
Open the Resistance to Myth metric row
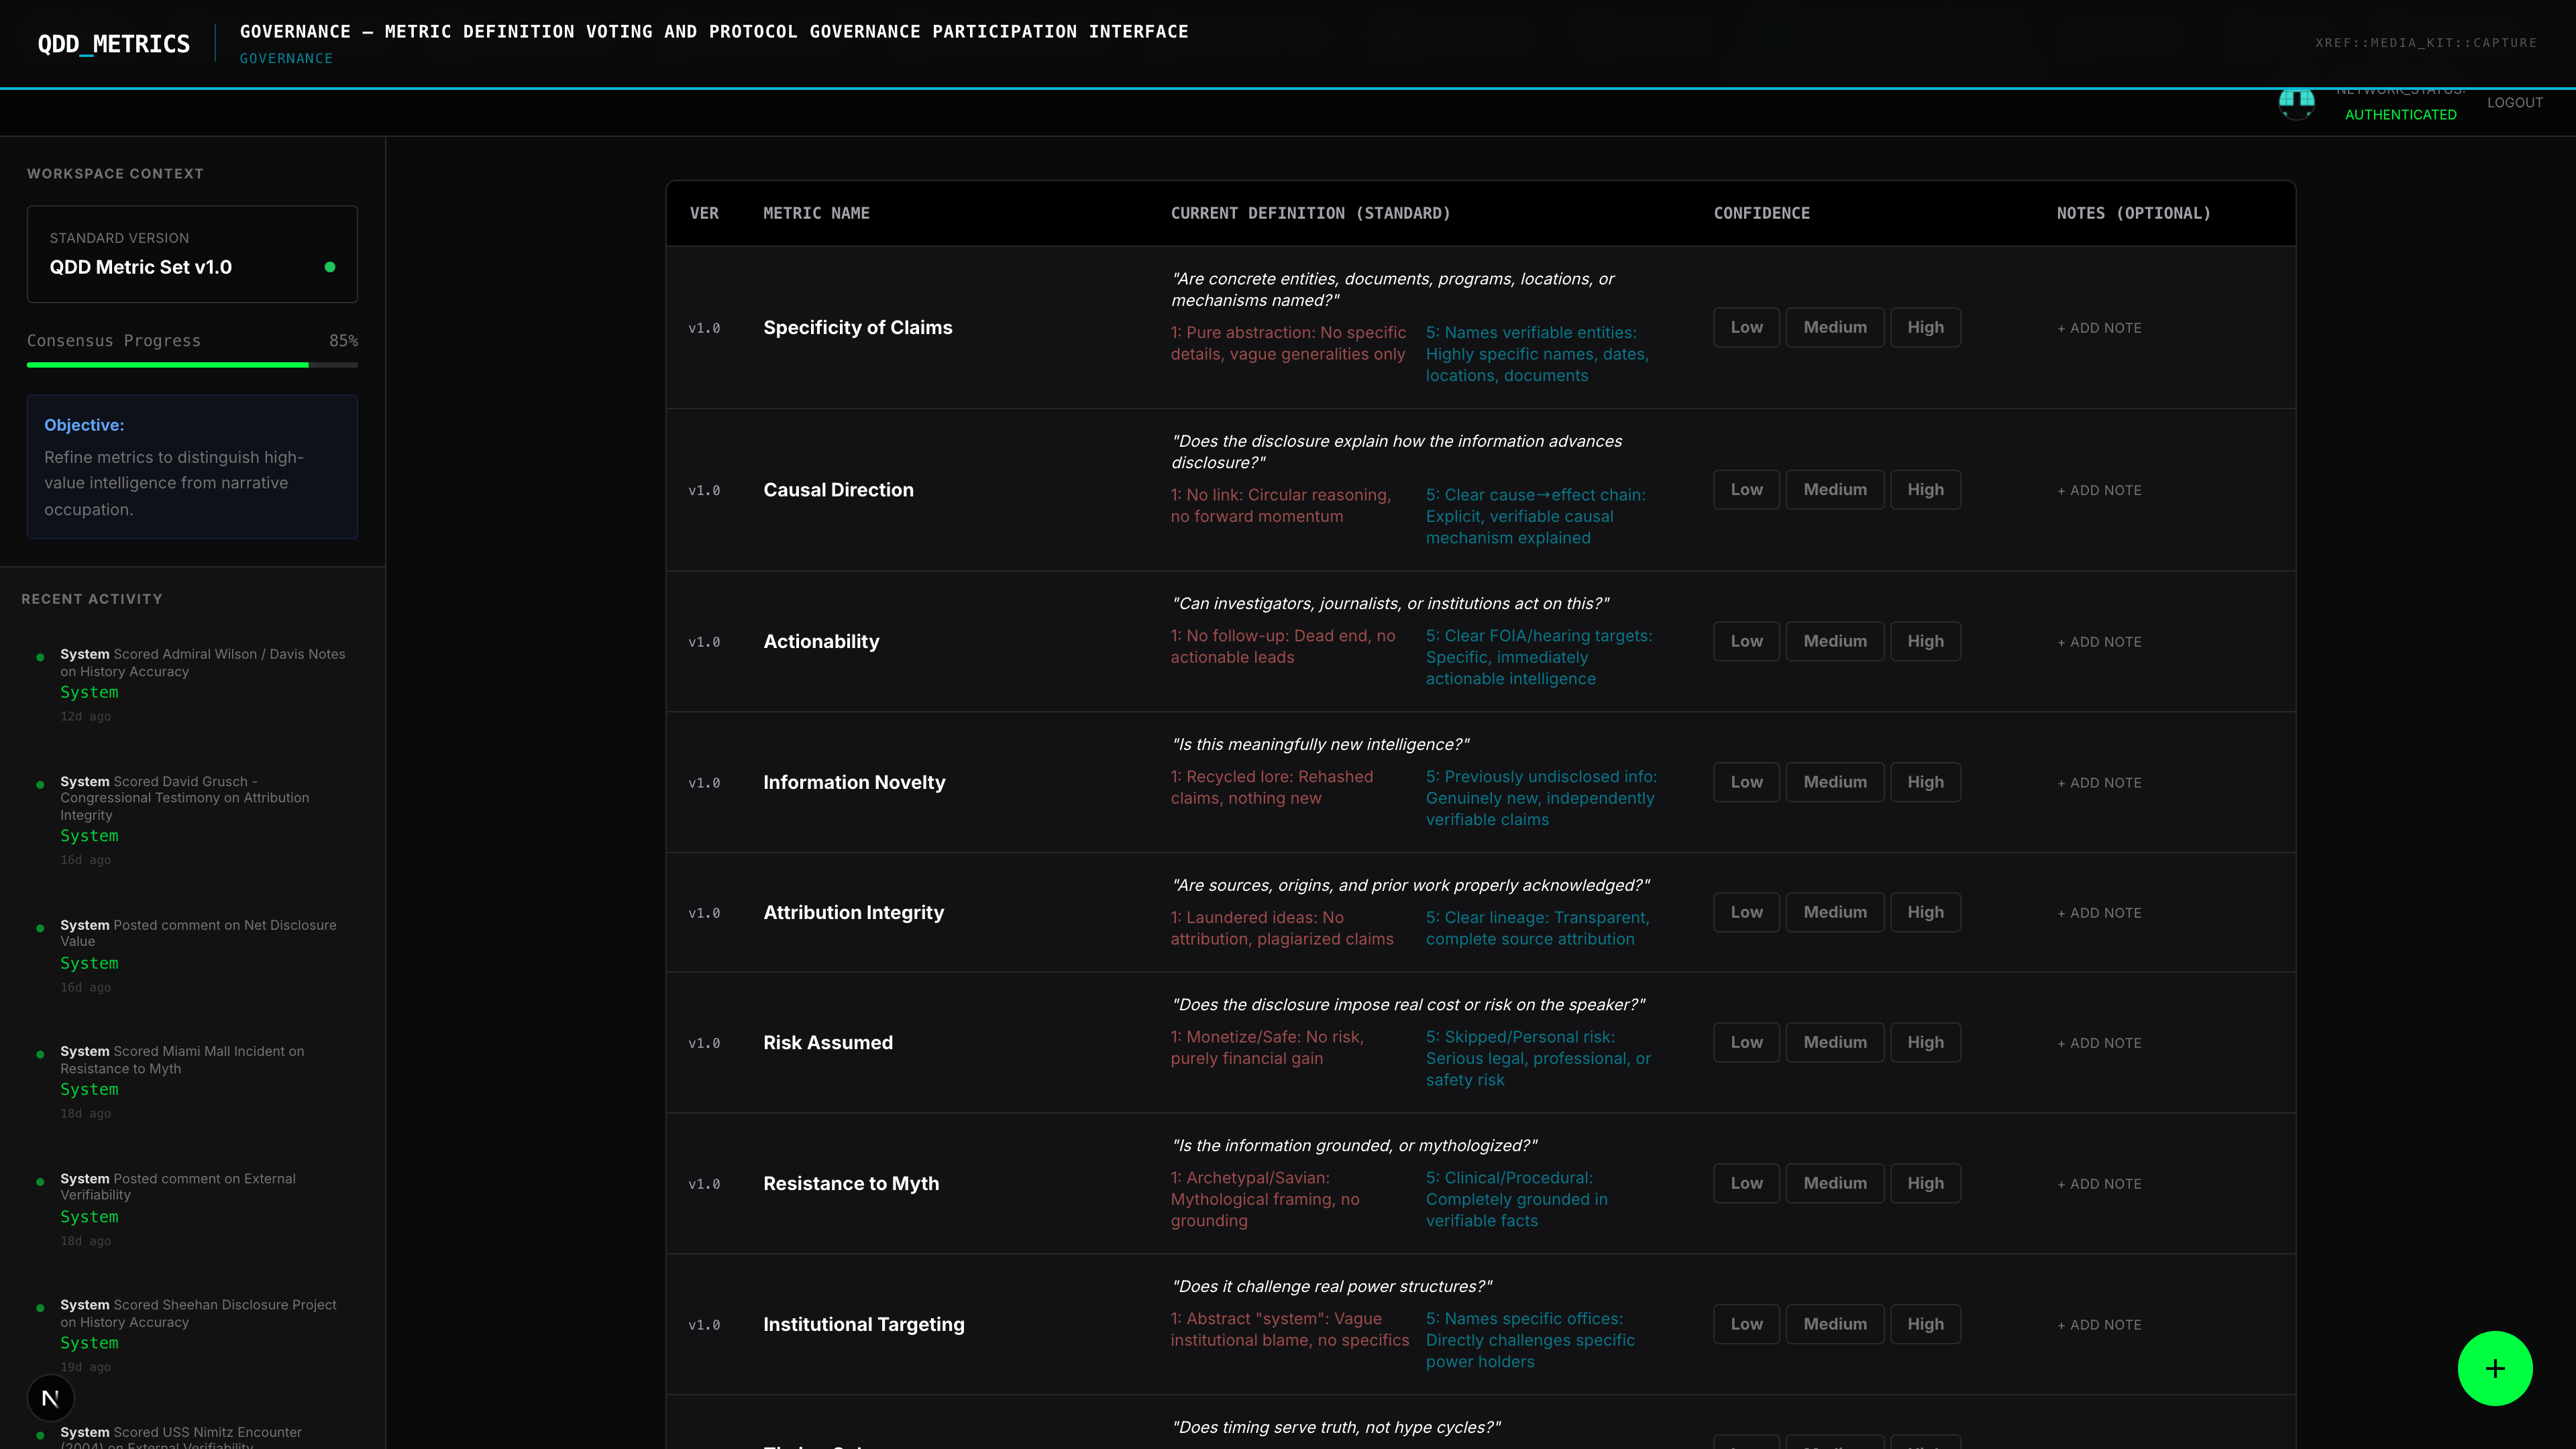tap(850, 1184)
